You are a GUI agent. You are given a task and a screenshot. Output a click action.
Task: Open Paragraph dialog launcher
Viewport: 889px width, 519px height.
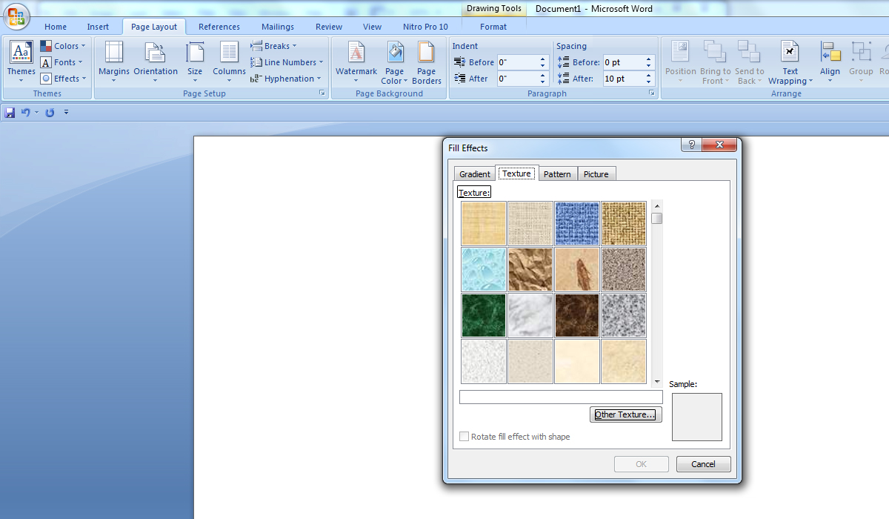coord(651,93)
